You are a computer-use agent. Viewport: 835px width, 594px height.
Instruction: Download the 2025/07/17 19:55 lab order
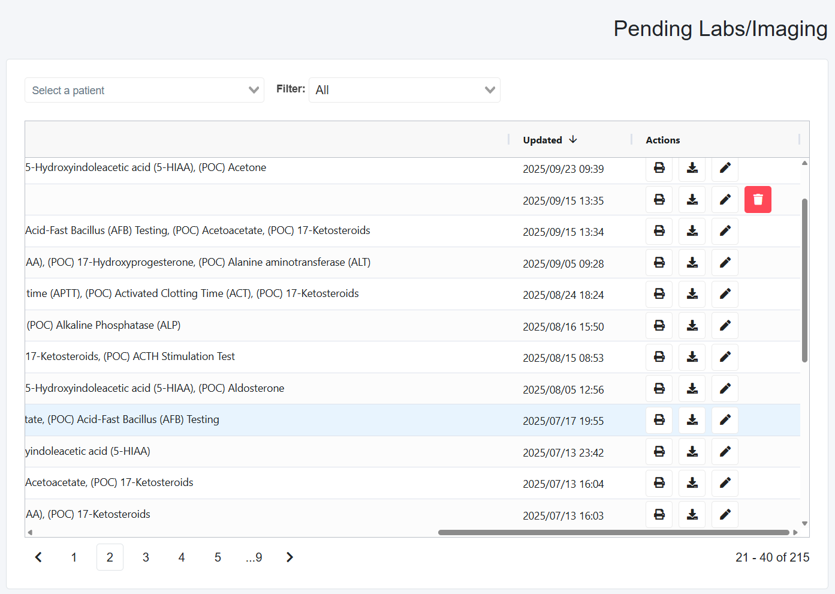tap(692, 420)
